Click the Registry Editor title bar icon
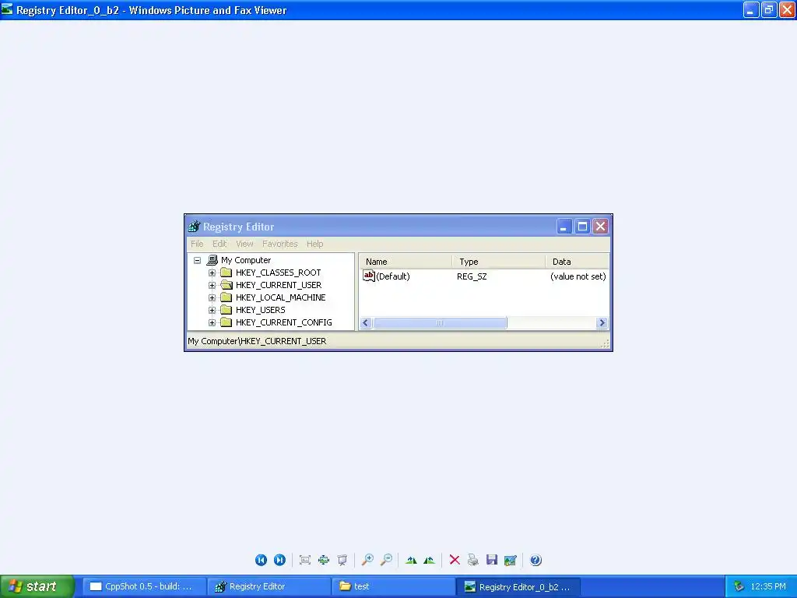This screenshot has width=797, height=598. (194, 227)
